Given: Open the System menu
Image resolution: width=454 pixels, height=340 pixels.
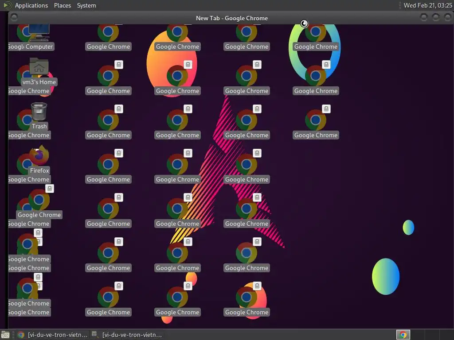Looking at the screenshot, I should click(86, 5).
